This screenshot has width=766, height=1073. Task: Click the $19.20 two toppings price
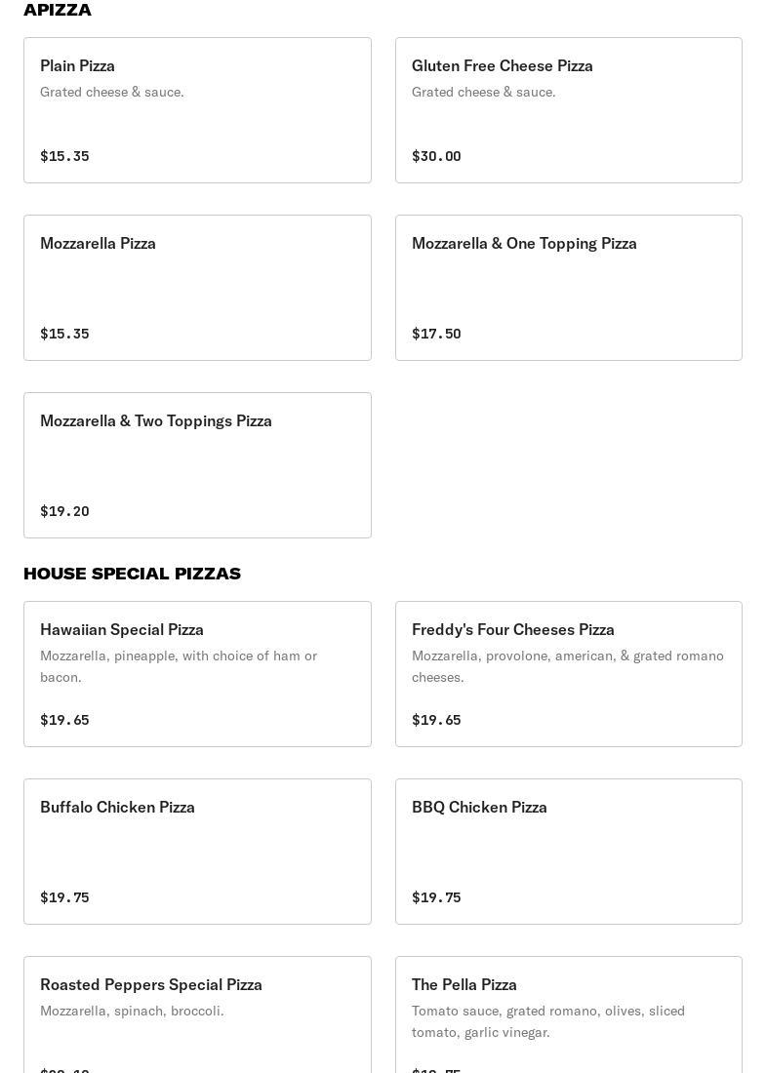[64, 511]
